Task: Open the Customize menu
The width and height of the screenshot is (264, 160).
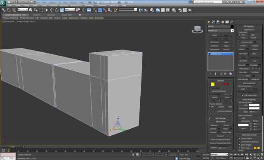Action: (x=101, y=5)
